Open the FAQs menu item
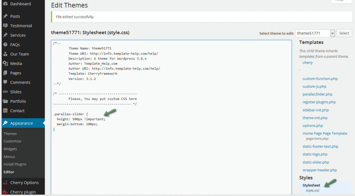Image resolution: width=355 pixels, height=196 pixels. 15,45
